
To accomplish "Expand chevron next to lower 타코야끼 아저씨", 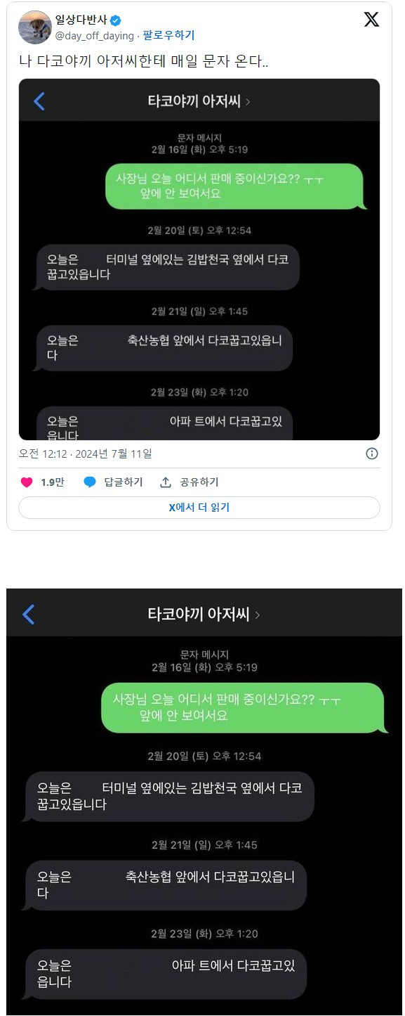I will [x=258, y=615].
